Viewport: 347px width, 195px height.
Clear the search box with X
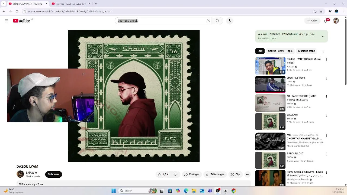[x=209, y=21]
